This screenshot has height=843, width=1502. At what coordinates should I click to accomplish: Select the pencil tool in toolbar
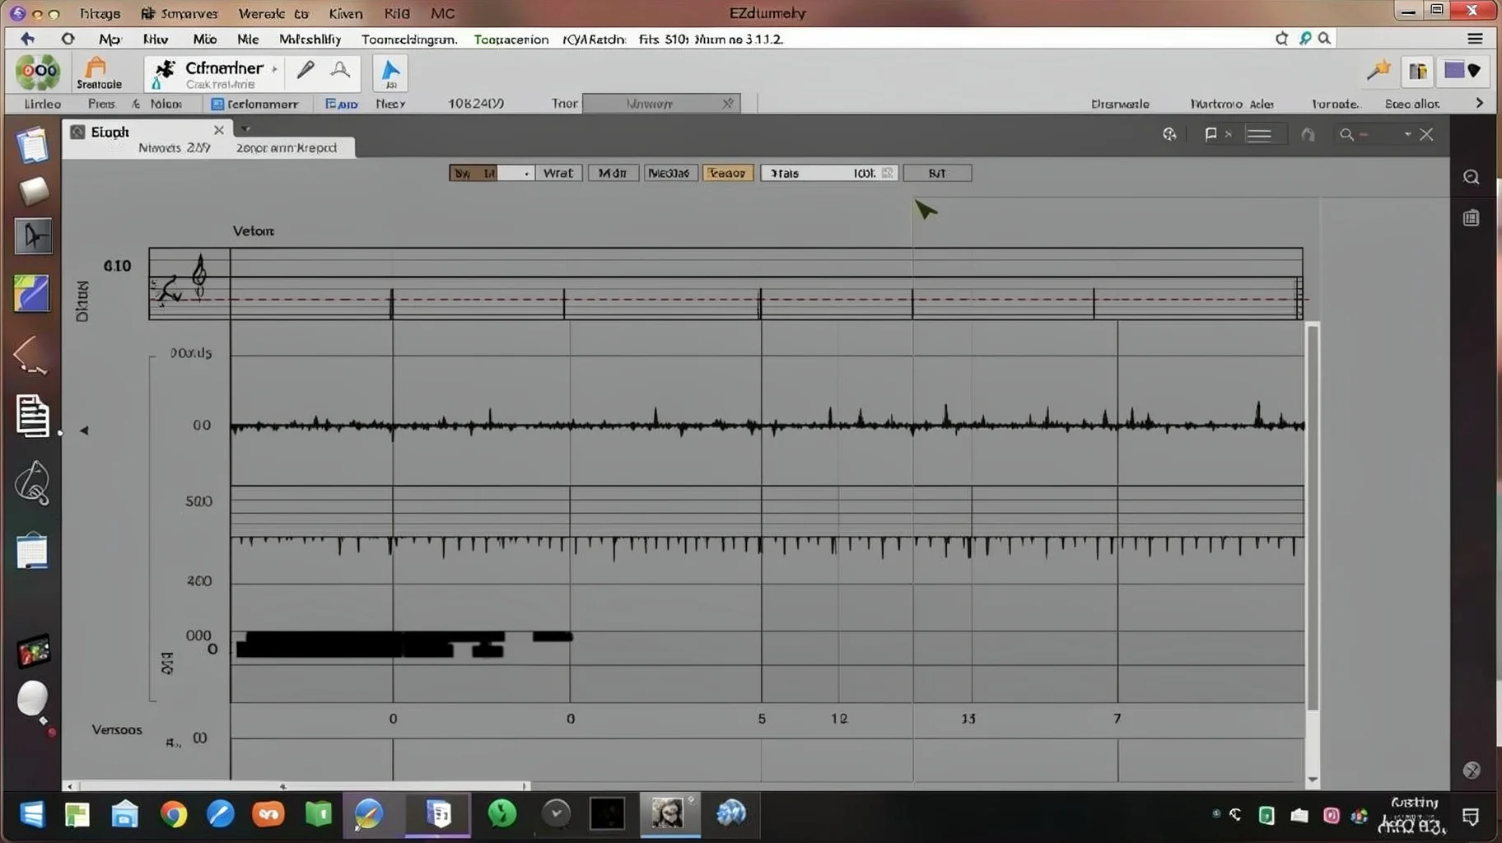pyautogui.click(x=306, y=70)
